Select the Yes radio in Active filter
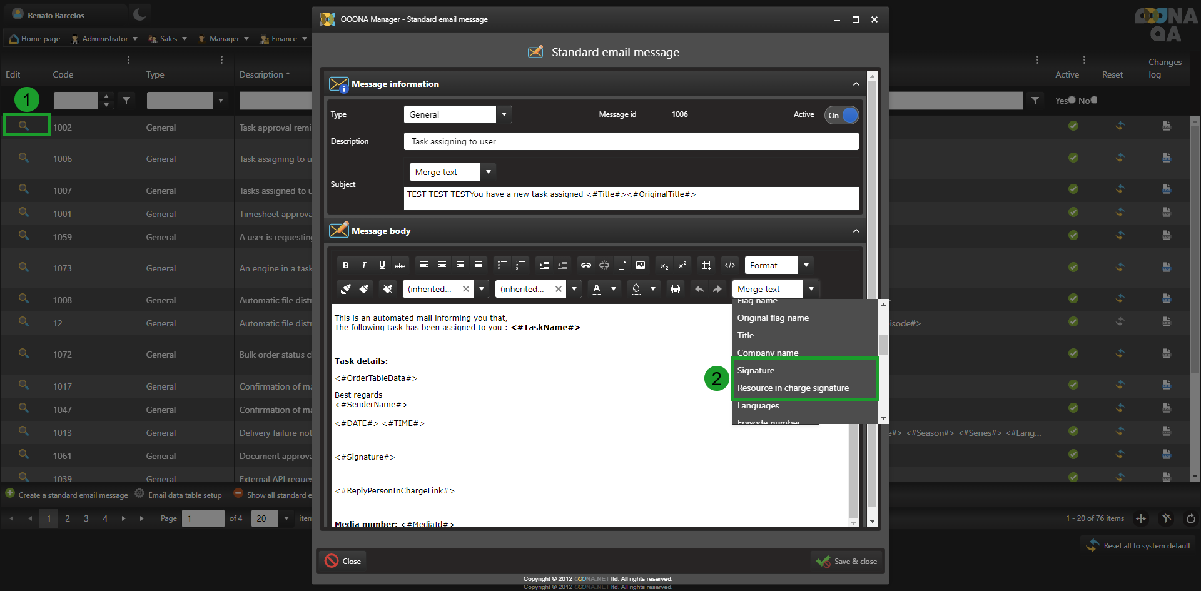The width and height of the screenshot is (1201, 591). (1072, 100)
